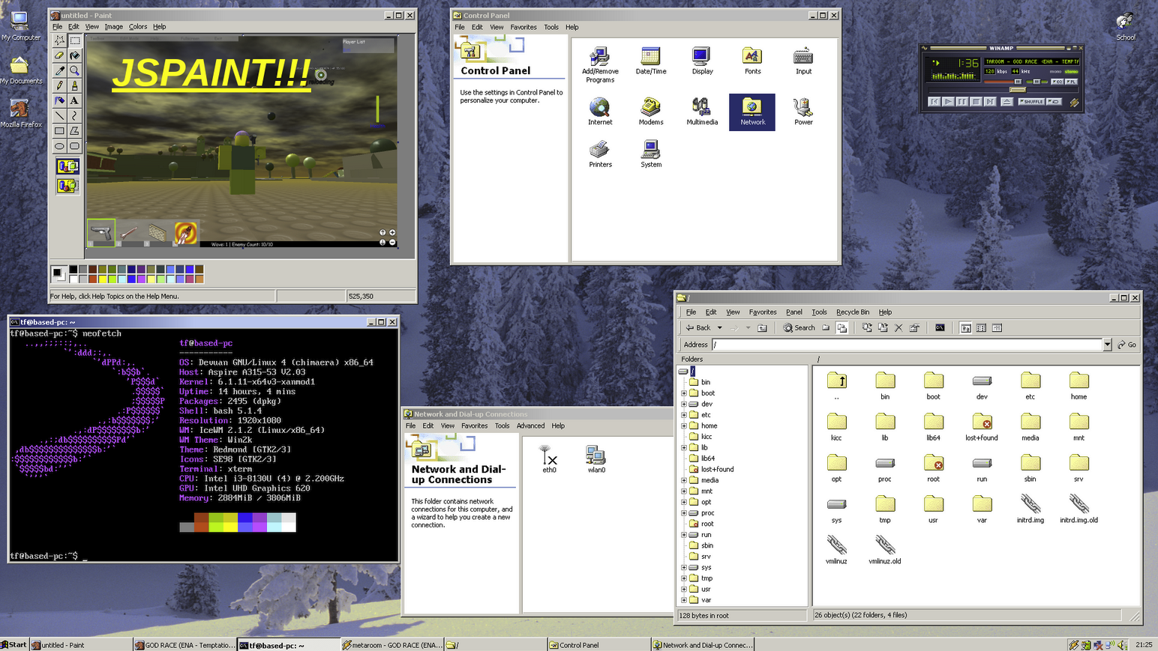The width and height of the screenshot is (1158, 651).
Task: Select the Magnifier tool in Paint
Action: coord(74,70)
